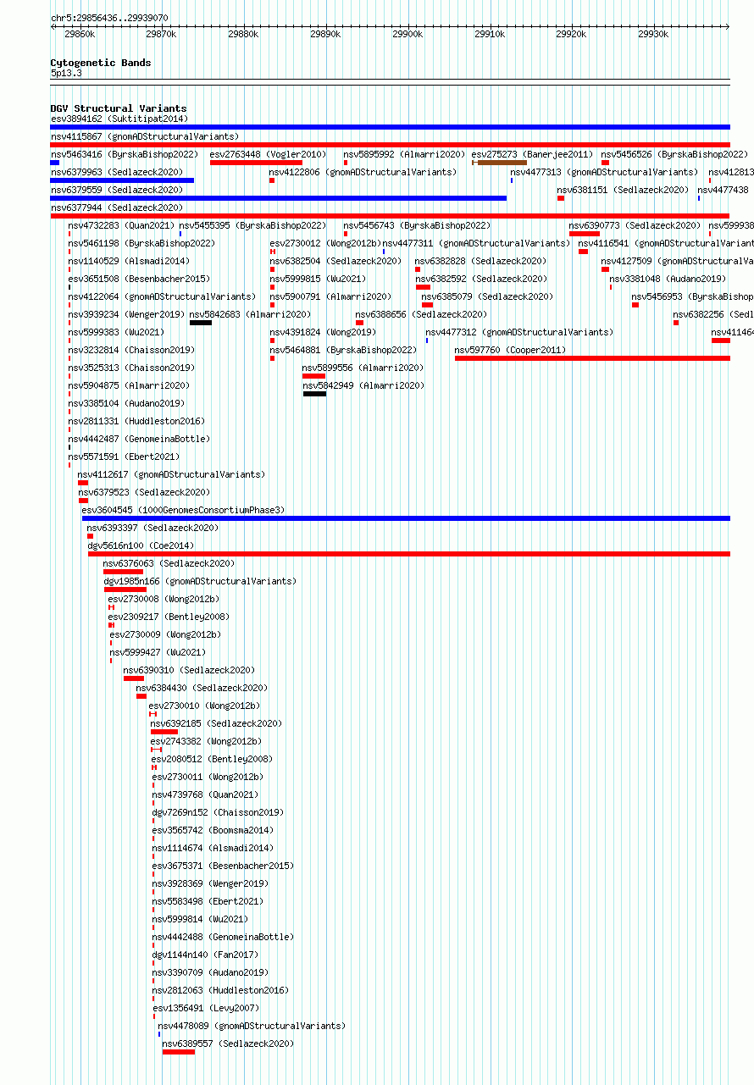Click nsv4478089 gnomAD variant label
The height and width of the screenshot is (1085, 754).
point(252,1027)
